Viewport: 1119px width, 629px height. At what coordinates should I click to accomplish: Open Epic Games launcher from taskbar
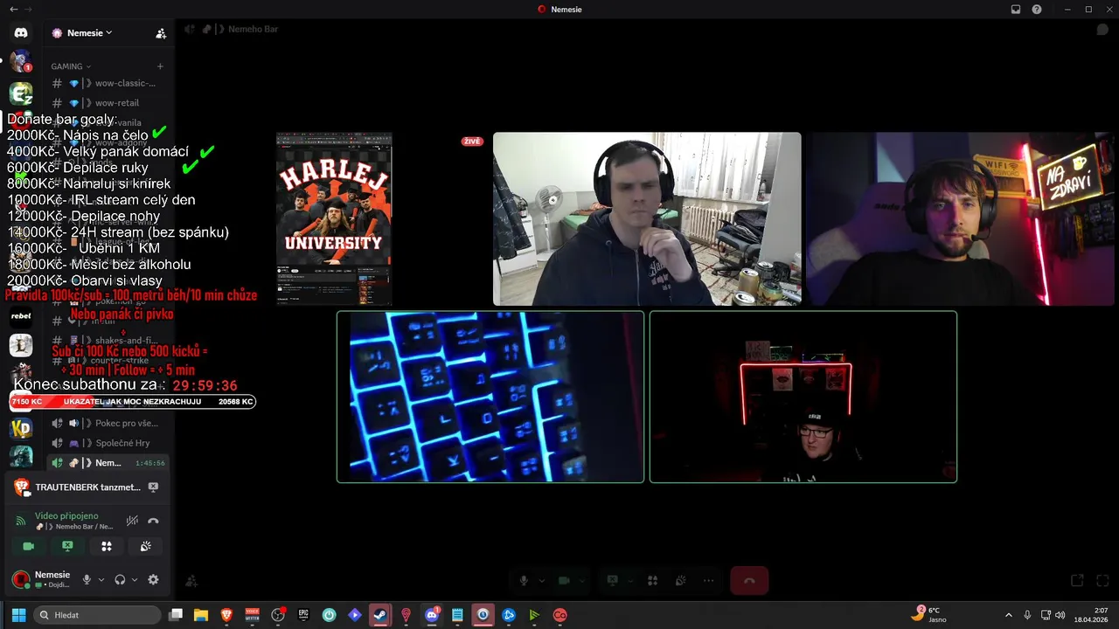pyautogui.click(x=303, y=615)
